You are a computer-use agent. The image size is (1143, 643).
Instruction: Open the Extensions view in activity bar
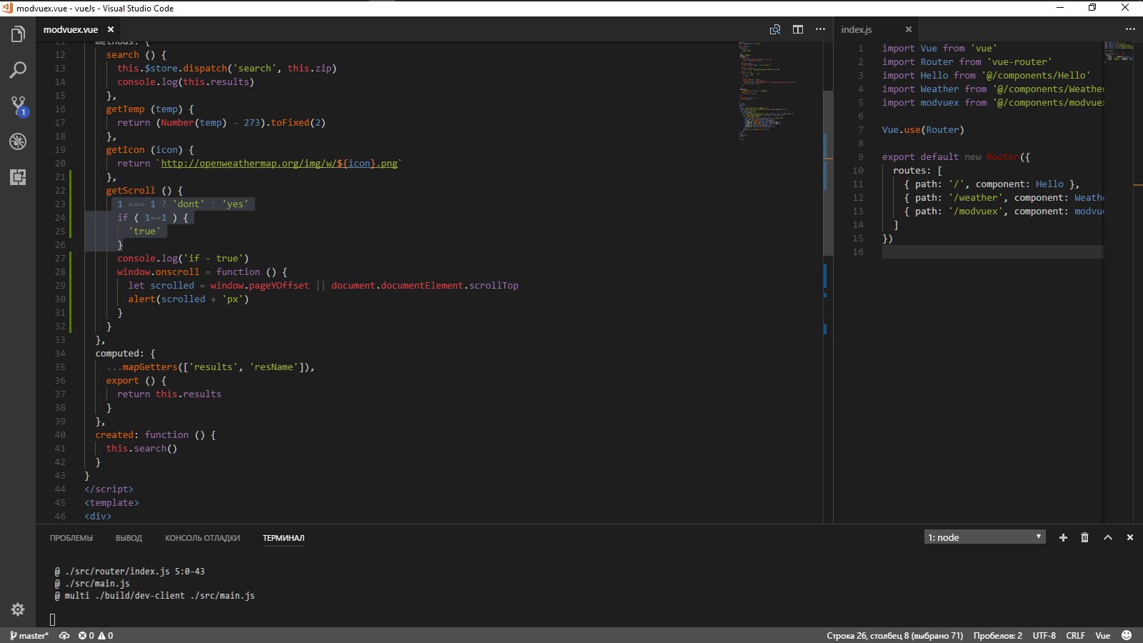[18, 176]
